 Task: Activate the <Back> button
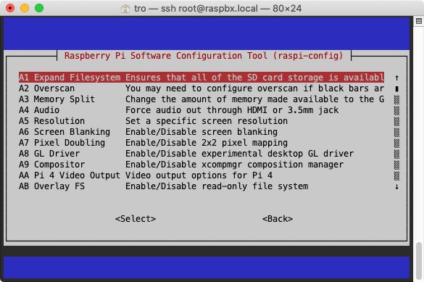(x=278, y=219)
